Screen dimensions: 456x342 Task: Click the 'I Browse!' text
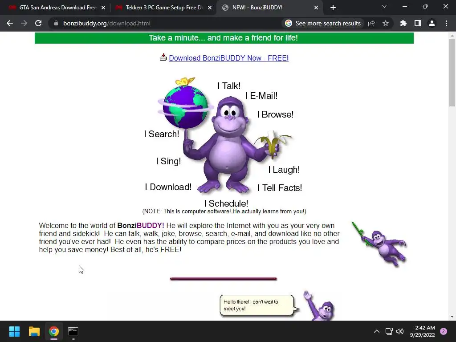(275, 114)
